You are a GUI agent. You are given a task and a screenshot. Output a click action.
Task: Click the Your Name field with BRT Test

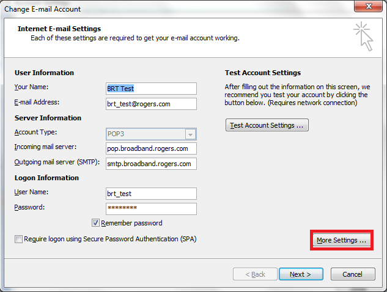tap(150, 88)
